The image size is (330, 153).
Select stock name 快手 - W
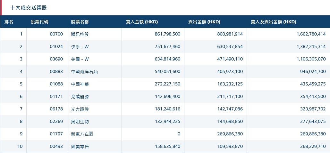click(80, 47)
